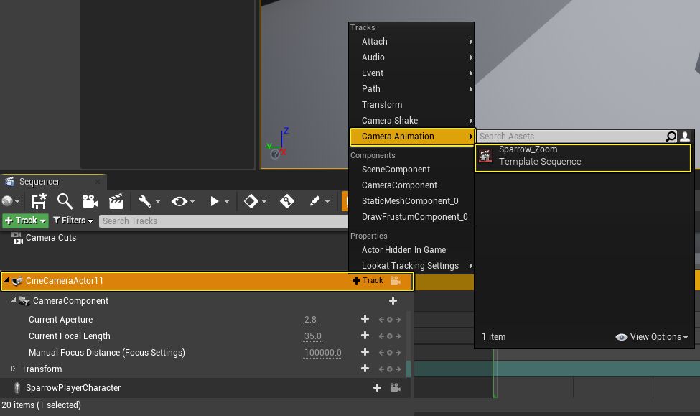Collapse the CameraComponent tree item
This screenshot has height=416, width=700.
click(13, 301)
